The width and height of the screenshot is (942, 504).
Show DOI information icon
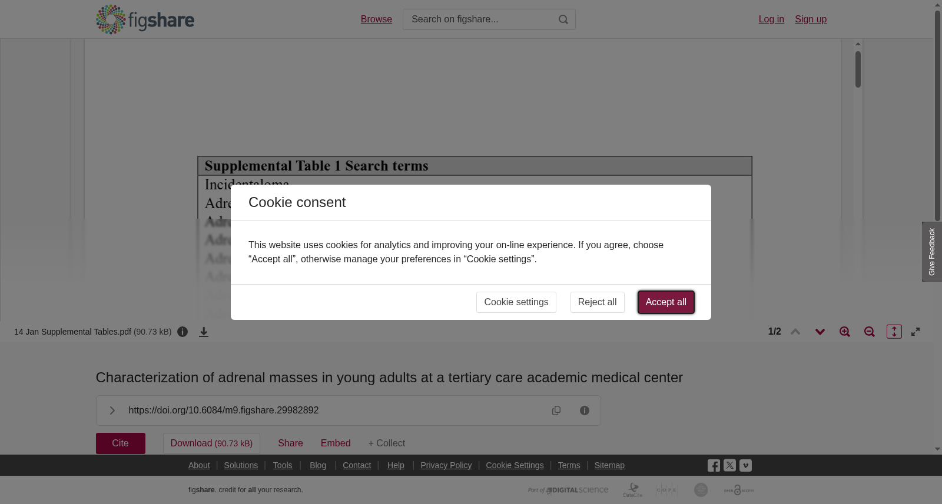(x=585, y=410)
